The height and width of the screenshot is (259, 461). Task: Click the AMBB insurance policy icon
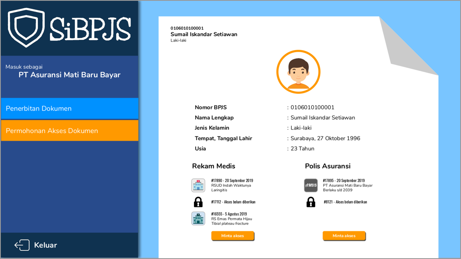coord(311,185)
